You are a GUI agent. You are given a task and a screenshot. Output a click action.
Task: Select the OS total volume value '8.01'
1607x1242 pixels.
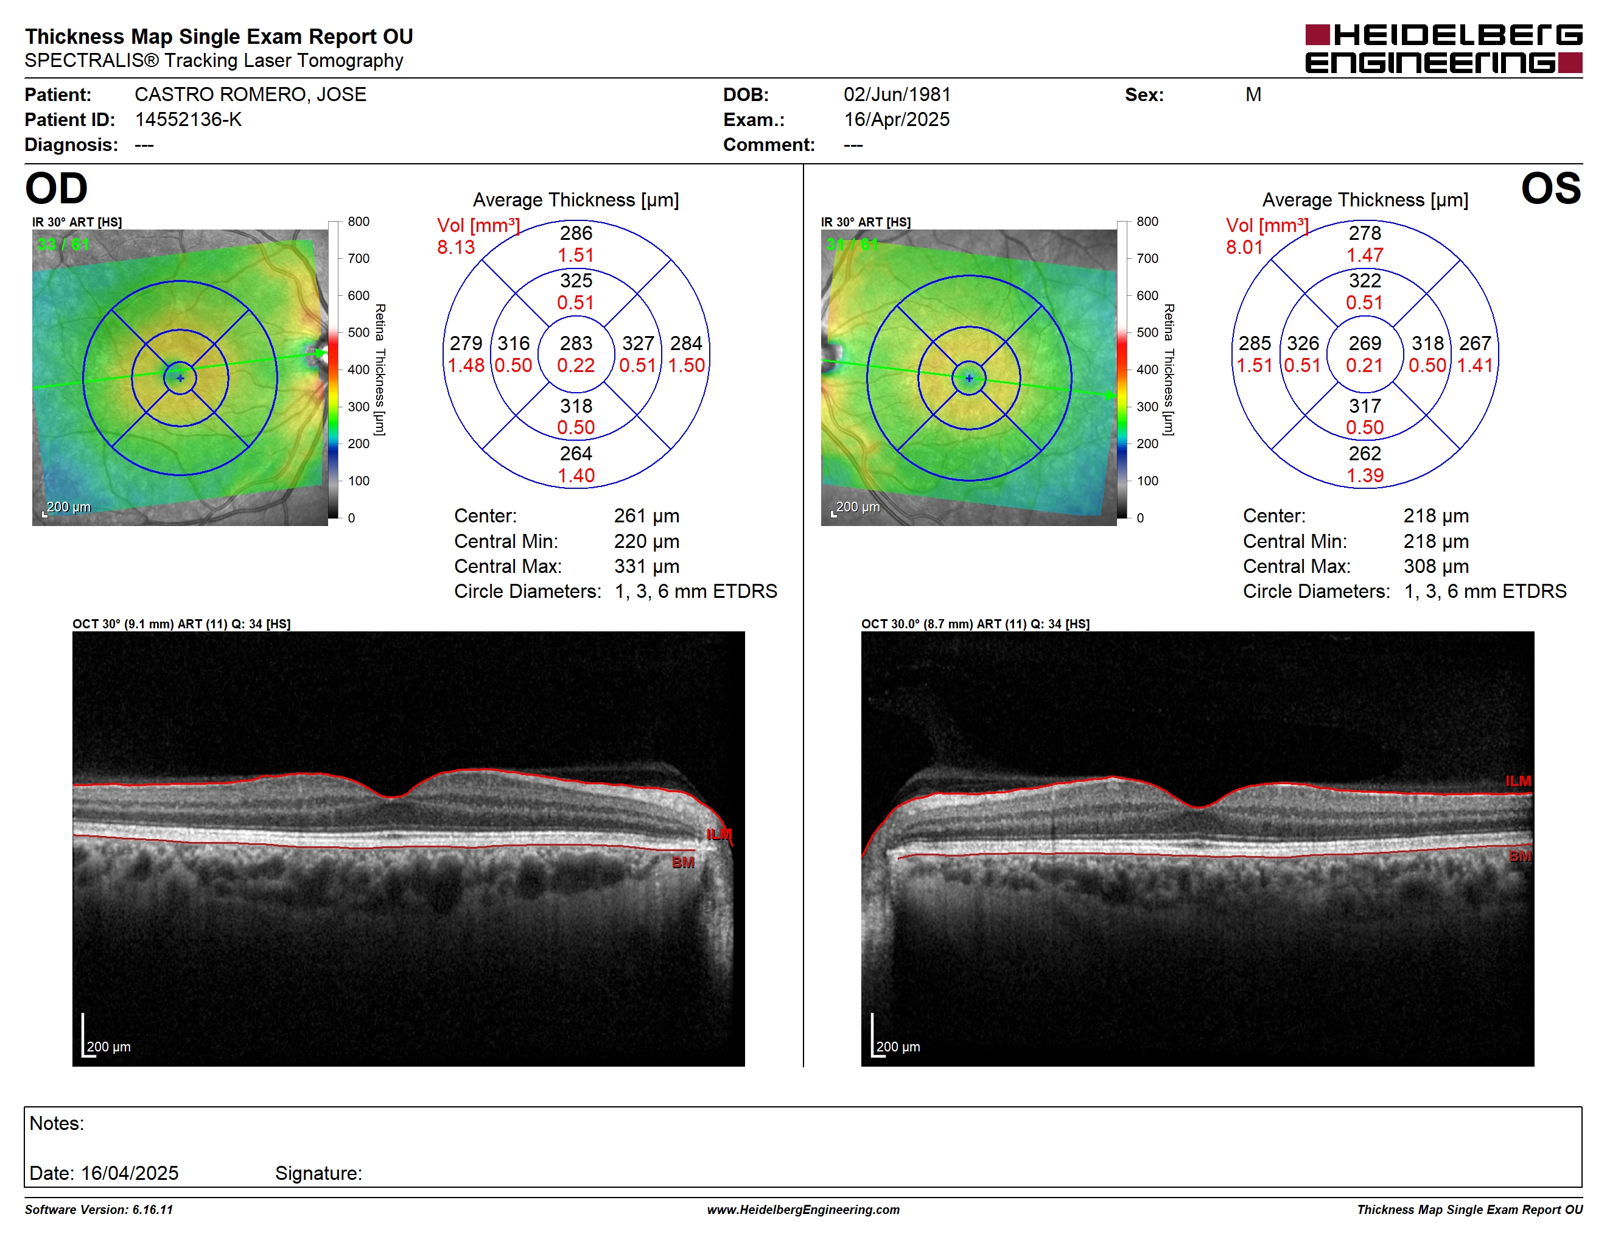1244,247
